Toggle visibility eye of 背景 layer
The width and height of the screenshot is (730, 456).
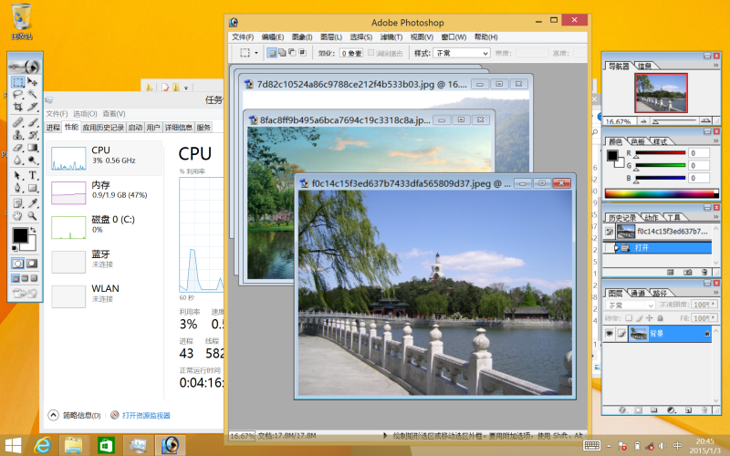[610, 335]
